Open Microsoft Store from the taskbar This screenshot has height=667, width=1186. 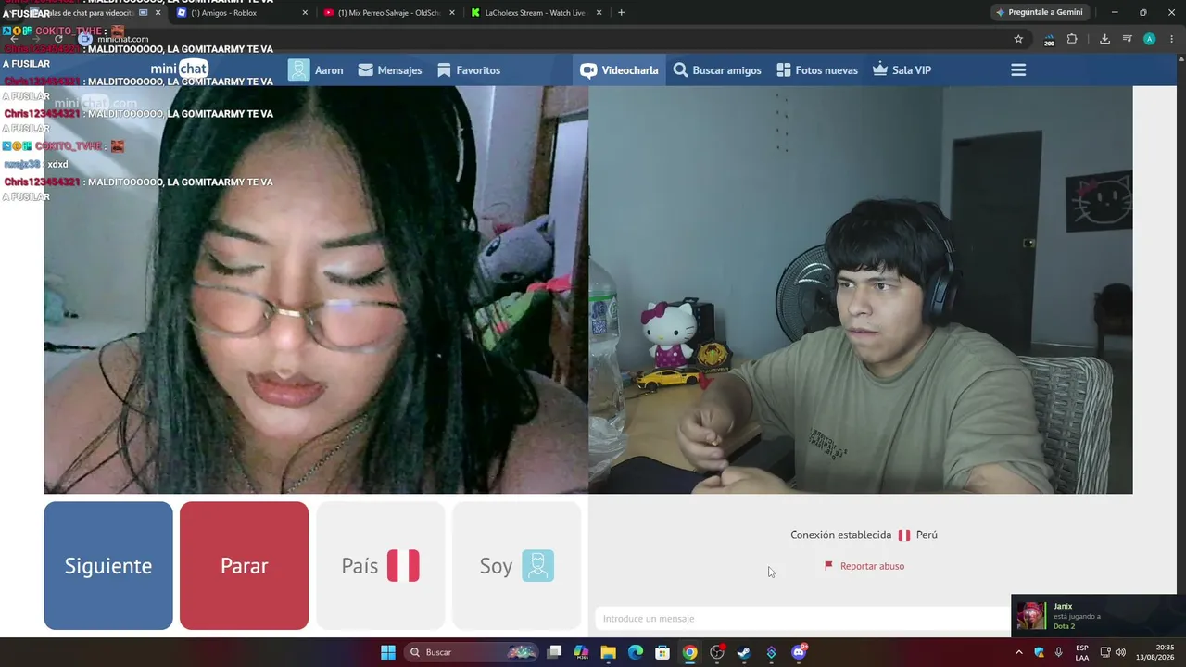click(x=662, y=652)
